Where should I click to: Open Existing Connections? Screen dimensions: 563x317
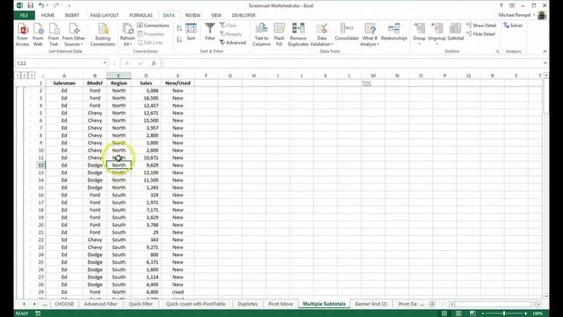pos(103,34)
